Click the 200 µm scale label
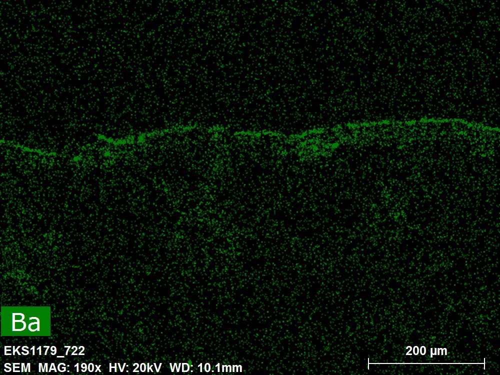Screen dimensions: 500x375 [426, 350]
